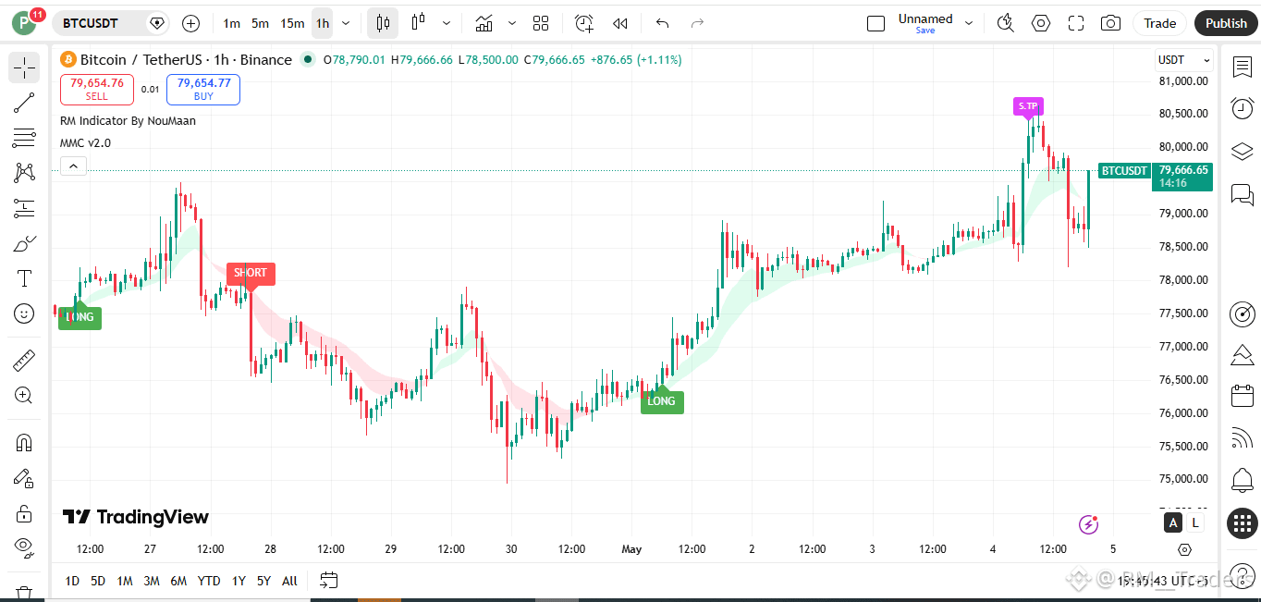Select the layout setup square icon

[x=875, y=23]
